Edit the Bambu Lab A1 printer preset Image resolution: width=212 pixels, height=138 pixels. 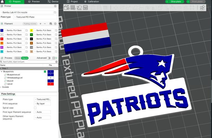click(x=55, y=12)
